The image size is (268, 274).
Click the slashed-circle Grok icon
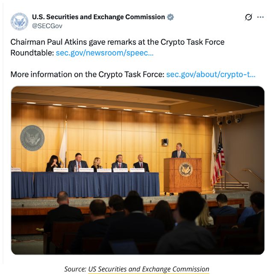tap(248, 17)
